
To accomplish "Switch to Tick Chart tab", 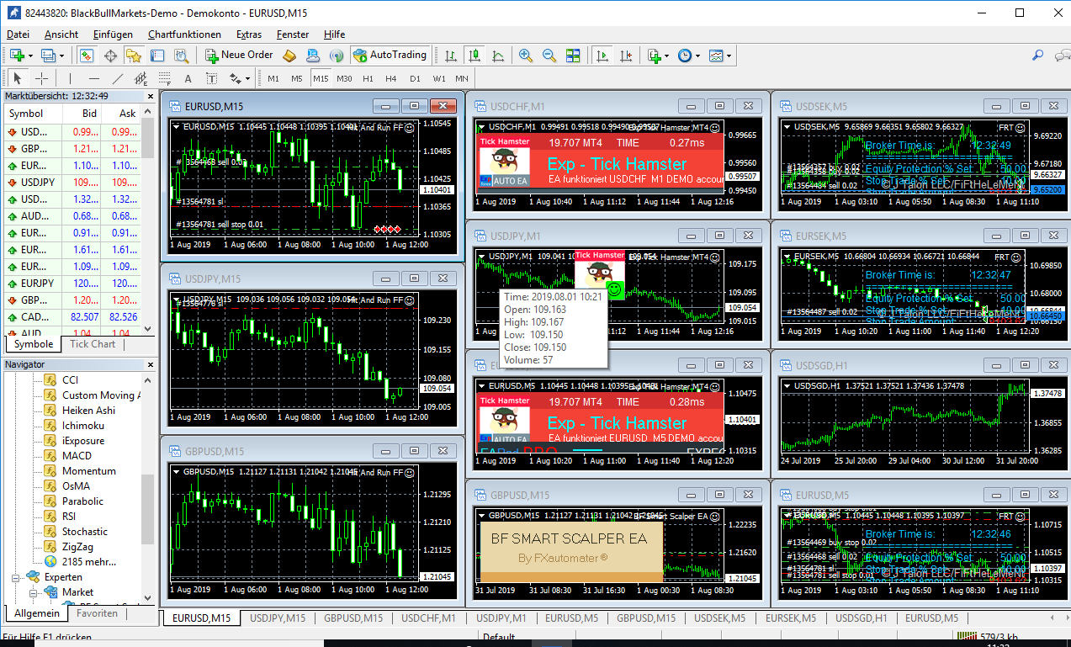I will click(x=93, y=343).
